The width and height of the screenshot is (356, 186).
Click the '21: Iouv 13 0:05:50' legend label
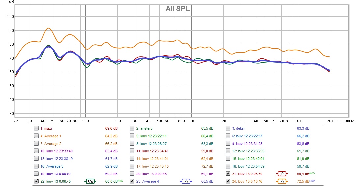pos(247,174)
